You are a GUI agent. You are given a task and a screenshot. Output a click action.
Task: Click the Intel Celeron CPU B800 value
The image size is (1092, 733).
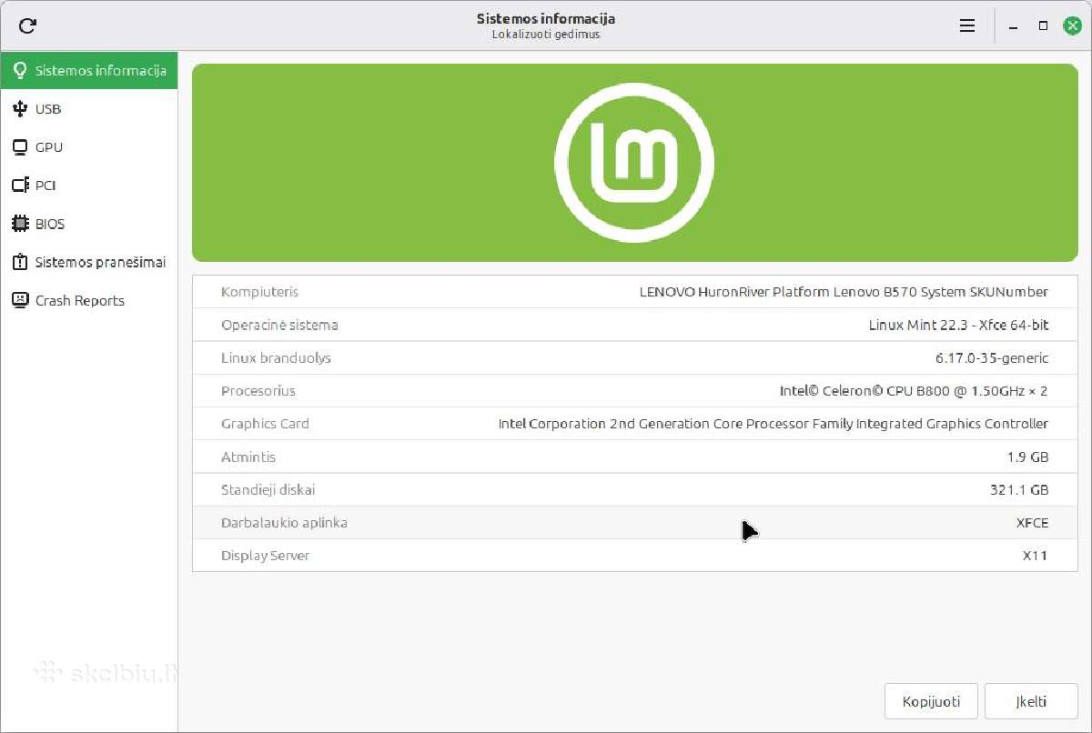coord(914,391)
